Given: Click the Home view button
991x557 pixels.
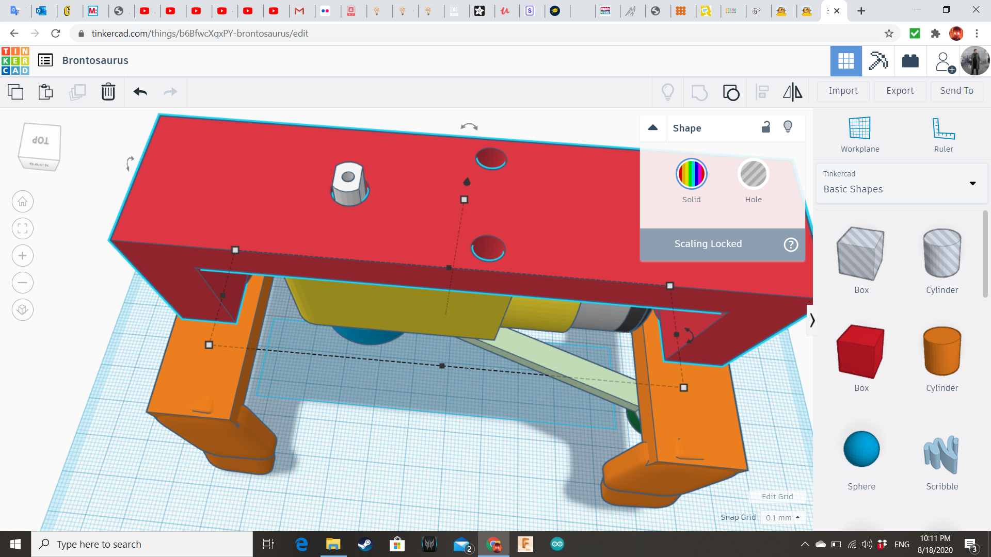Looking at the screenshot, I should pyautogui.click(x=23, y=202).
